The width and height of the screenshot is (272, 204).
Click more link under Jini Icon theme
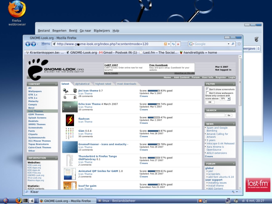(144, 96)
